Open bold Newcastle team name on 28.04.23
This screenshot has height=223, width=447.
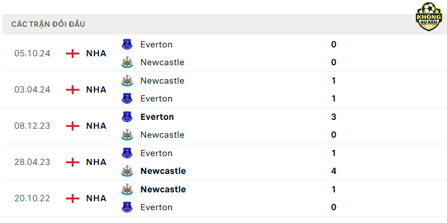click(x=163, y=171)
